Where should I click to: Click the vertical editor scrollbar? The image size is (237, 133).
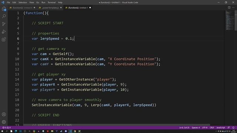pyautogui.click(x=236, y=21)
